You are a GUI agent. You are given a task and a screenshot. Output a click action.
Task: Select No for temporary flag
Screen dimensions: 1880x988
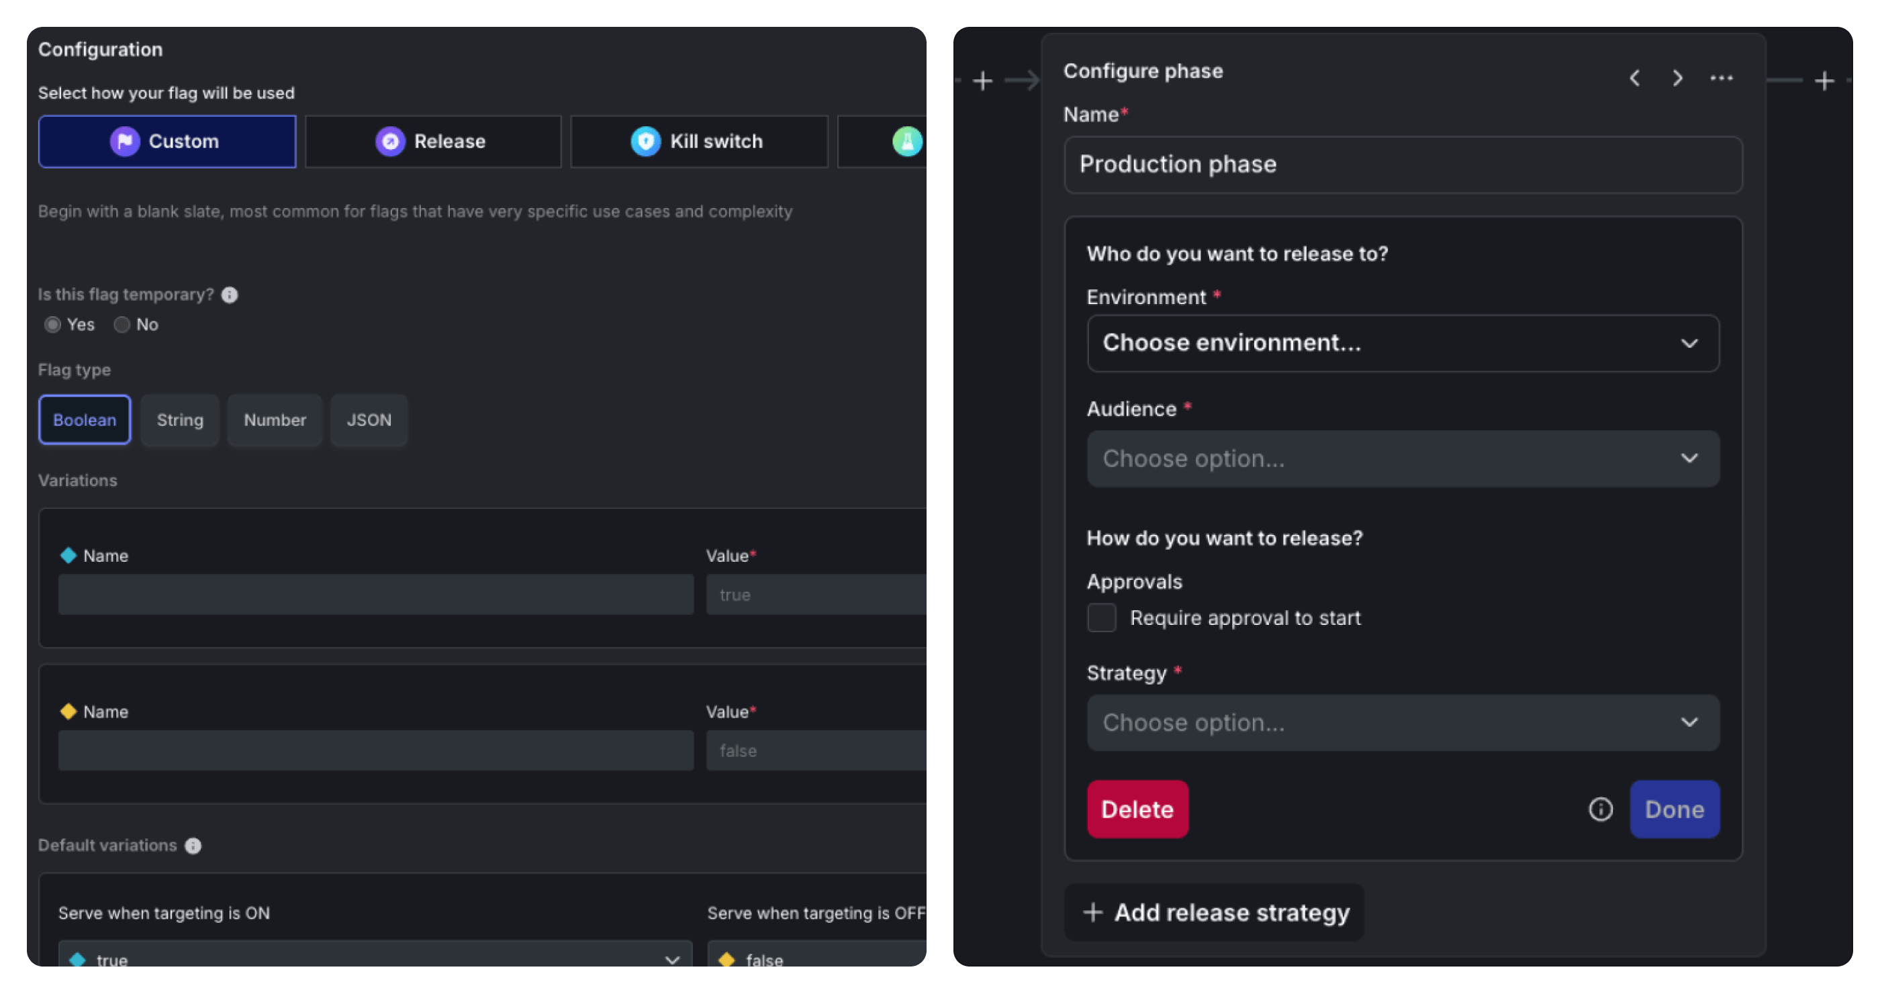click(122, 325)
